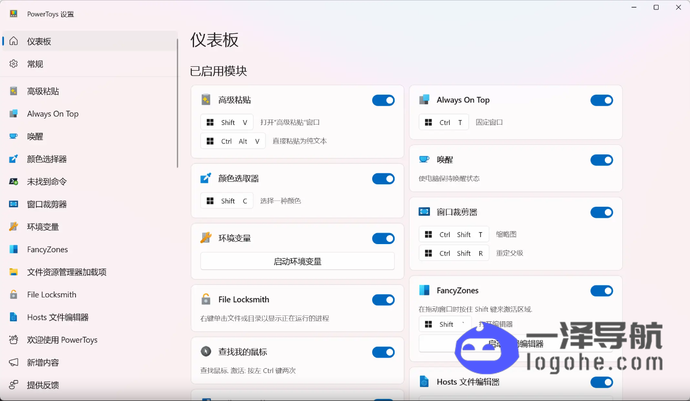Click the File Locksmith card lock icon

tap(206, 299)
